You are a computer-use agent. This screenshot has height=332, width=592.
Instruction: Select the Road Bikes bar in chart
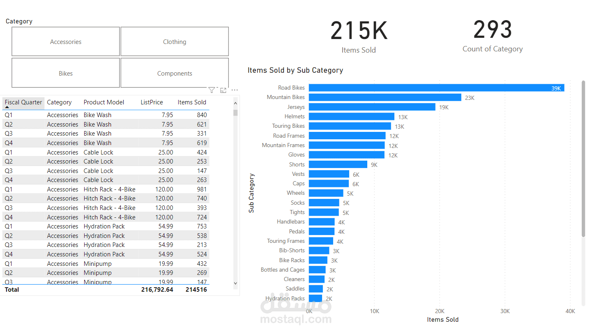point(436,88)
